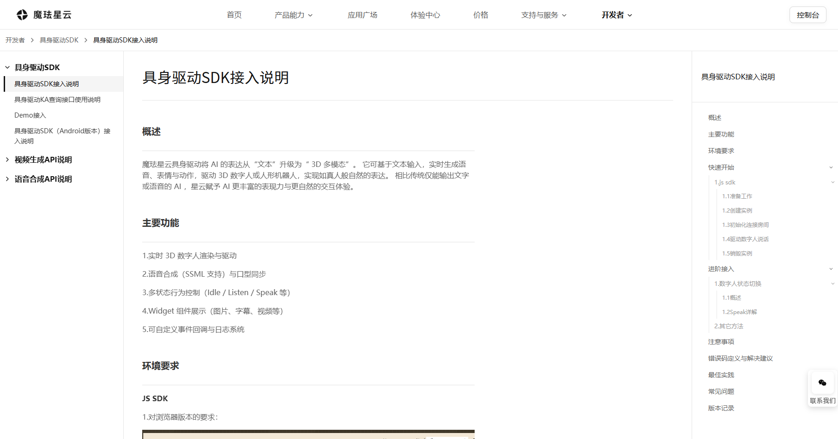Jump to 错误码定义与解决建议 in the outline
This screenshot has width=838, height=439.
pyautogui.click(x=741, y=358)
